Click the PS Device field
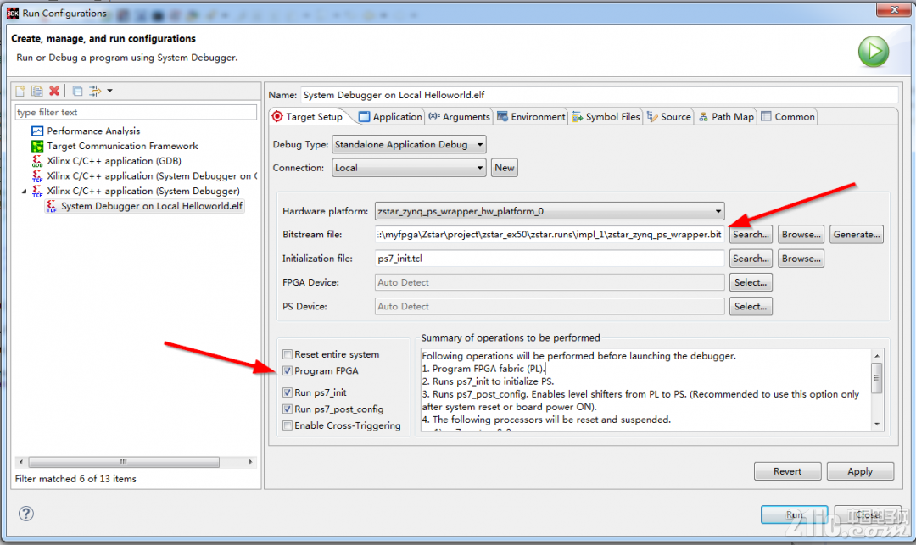 click(x=550, y=306)
